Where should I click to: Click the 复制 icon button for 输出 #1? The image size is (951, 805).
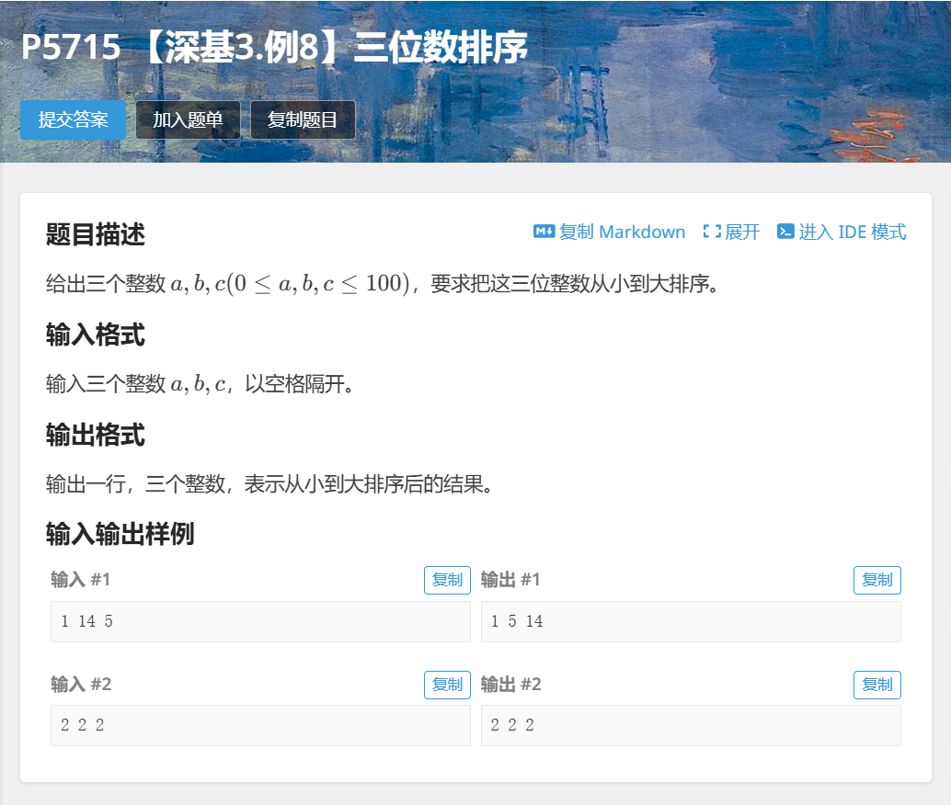point(877,580)
